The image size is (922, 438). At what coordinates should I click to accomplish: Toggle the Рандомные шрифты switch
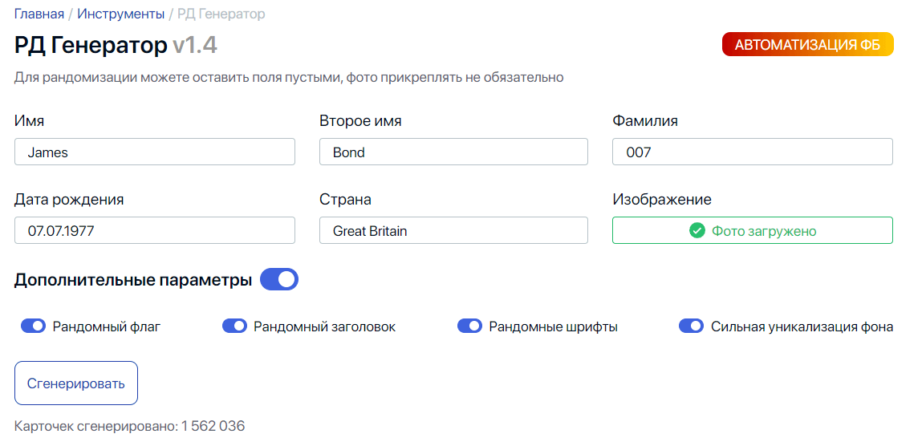pyautogui.click(x=469, y=326)
